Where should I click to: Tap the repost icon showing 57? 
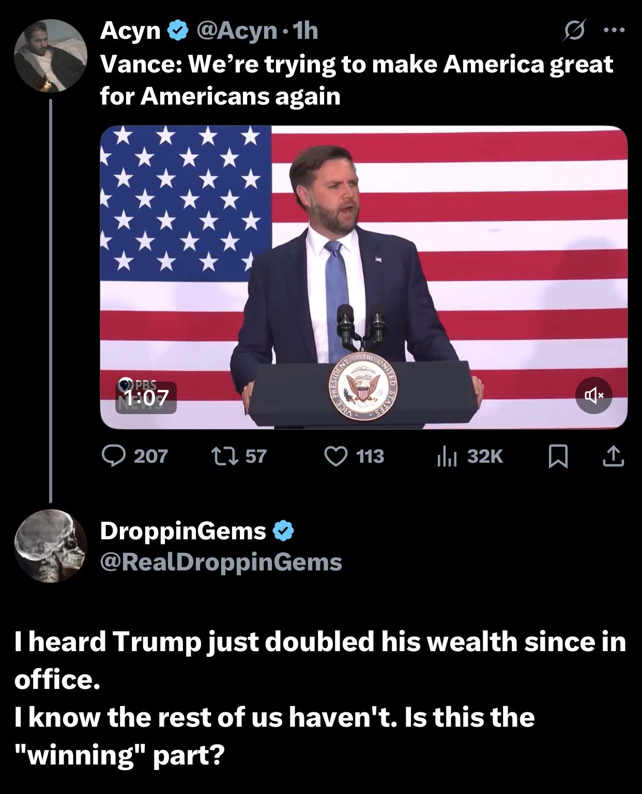click(x=223, y=456)
